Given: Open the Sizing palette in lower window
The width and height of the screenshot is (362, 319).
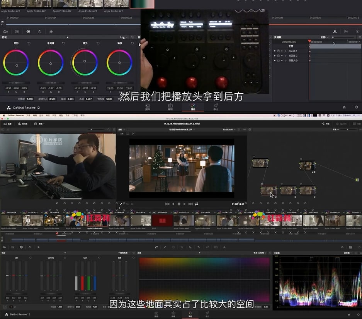Looking at the screenshot, I should (207, 247).
